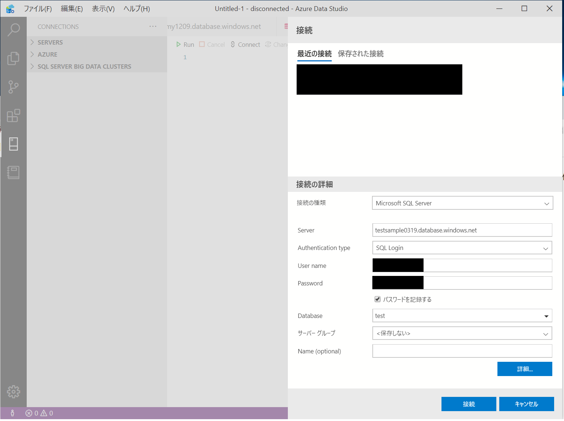Click Connect in the query toolbar
The width and height of the screenshot is (564, 421).
pyautogui.click(x=245, y=45)
